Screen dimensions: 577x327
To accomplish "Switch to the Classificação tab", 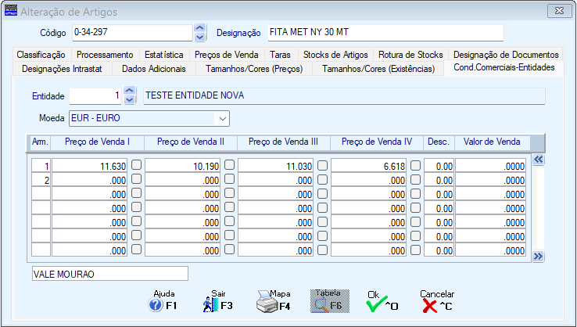I will (x=41, y=55).
